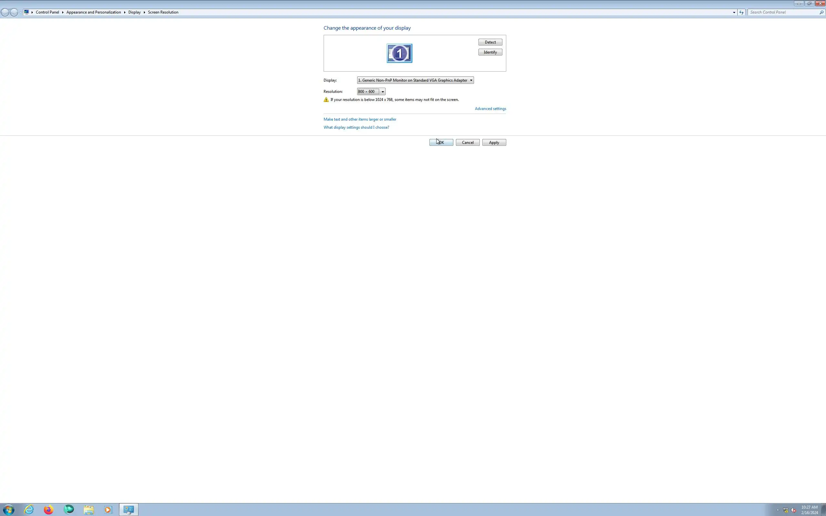This screenshot has height=516, width=826.
Task: Click the refresh icon beside address bar
Action: 741,12
